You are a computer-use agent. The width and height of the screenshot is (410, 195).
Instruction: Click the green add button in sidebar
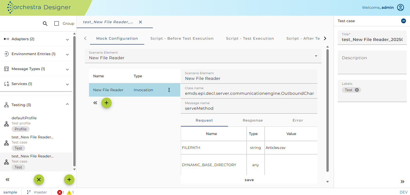click(69, 180)
